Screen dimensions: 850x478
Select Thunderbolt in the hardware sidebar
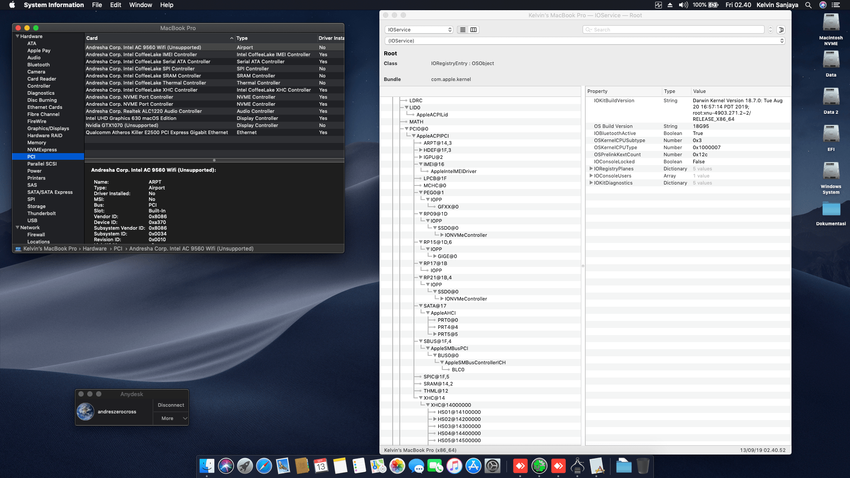(41, 213)
